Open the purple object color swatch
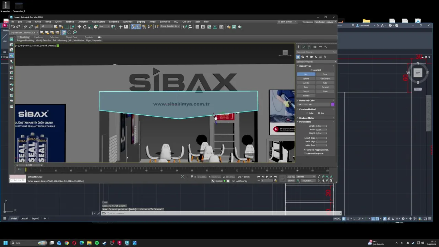 [333, 104]
